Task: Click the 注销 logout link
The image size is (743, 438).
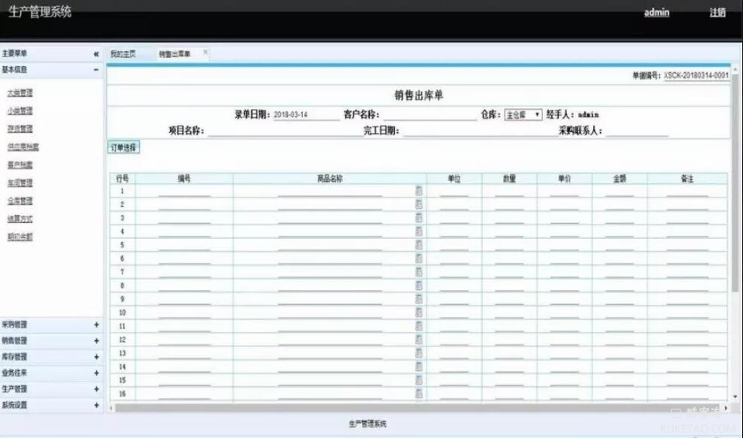Action: [x=717, y=12]
